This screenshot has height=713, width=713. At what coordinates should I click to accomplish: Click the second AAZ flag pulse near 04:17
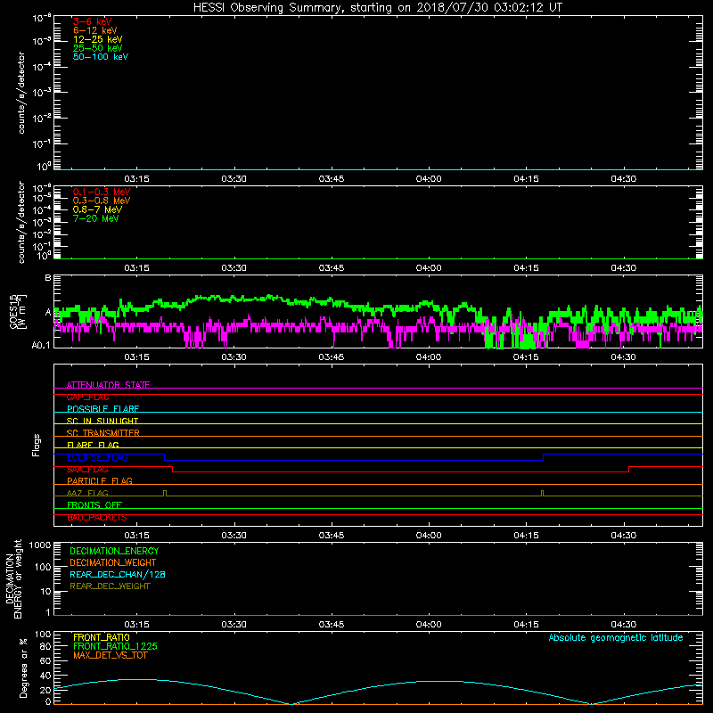(542, 494)
